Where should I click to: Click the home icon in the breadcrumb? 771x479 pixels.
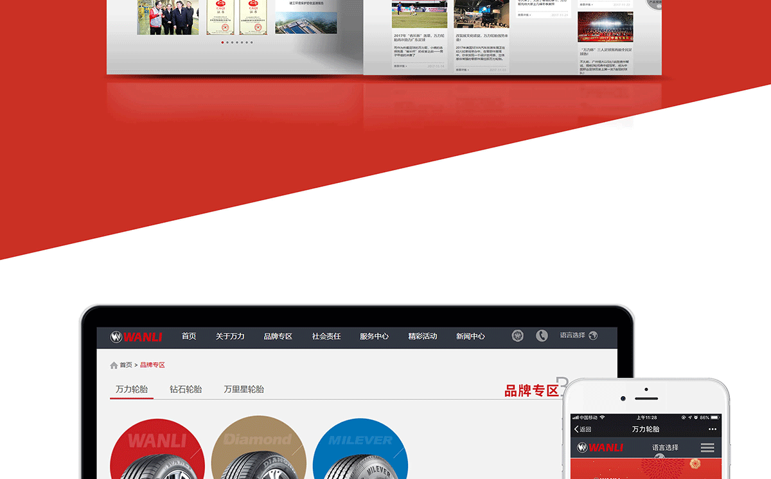click(x=114, y=365)
